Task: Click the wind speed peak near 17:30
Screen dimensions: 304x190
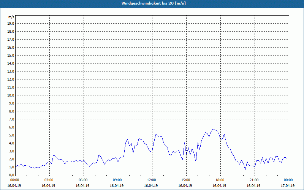Action: tap(213, 129)
